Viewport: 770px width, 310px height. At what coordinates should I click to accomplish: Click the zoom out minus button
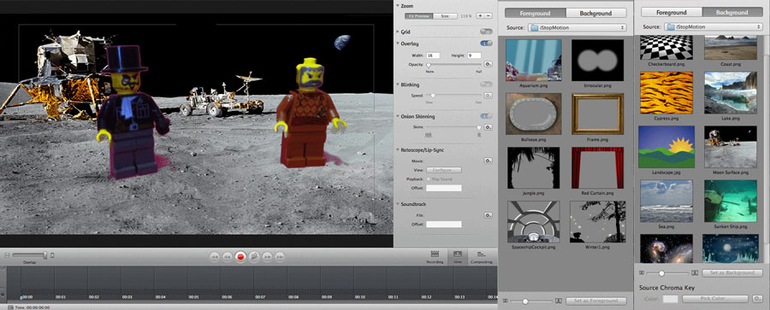[489, 15]
